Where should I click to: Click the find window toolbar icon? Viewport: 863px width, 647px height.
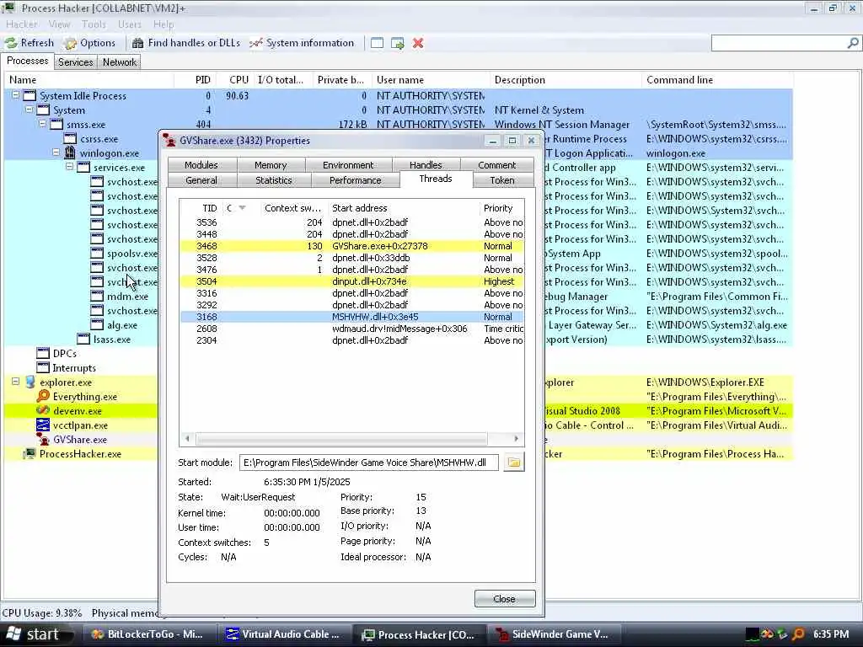pyautogui.click(x=377, y=43)
